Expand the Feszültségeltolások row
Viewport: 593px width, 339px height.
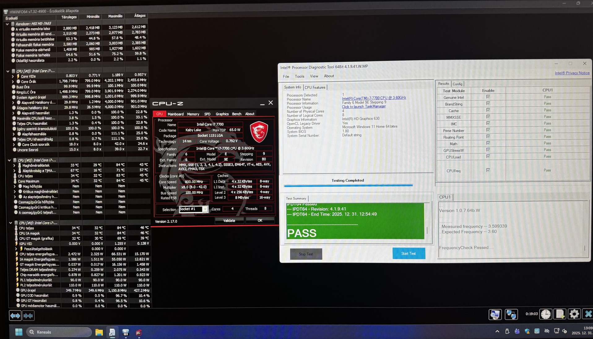(16, 249)
